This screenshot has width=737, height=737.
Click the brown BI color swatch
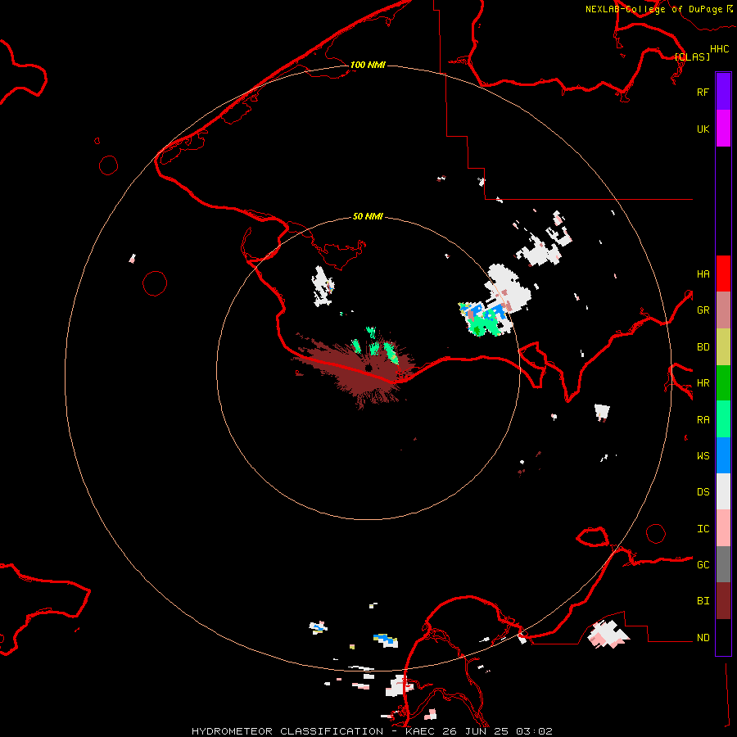pyautogui.click(x=723, y=601)
